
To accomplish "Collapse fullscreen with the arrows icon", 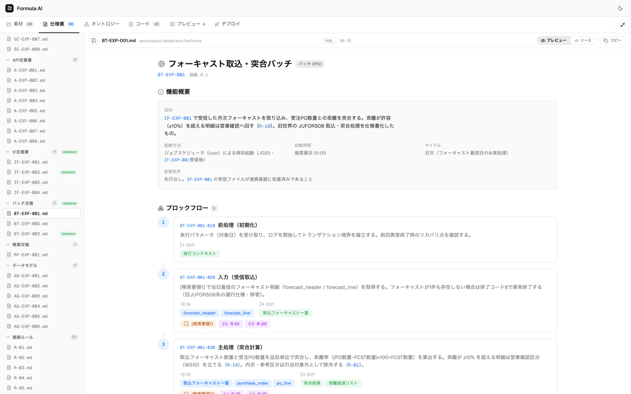I will [622, 25].
